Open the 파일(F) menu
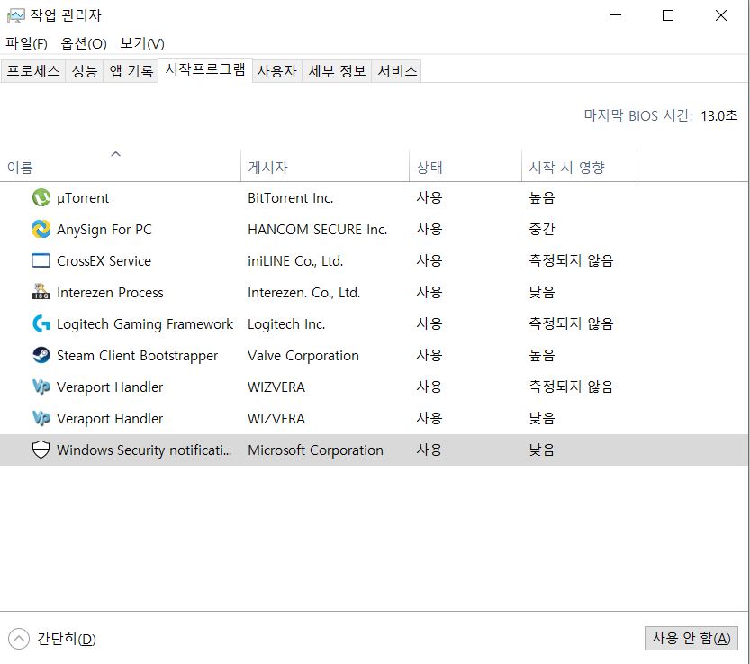Screen dimensions: 750x664 [26, 43]
